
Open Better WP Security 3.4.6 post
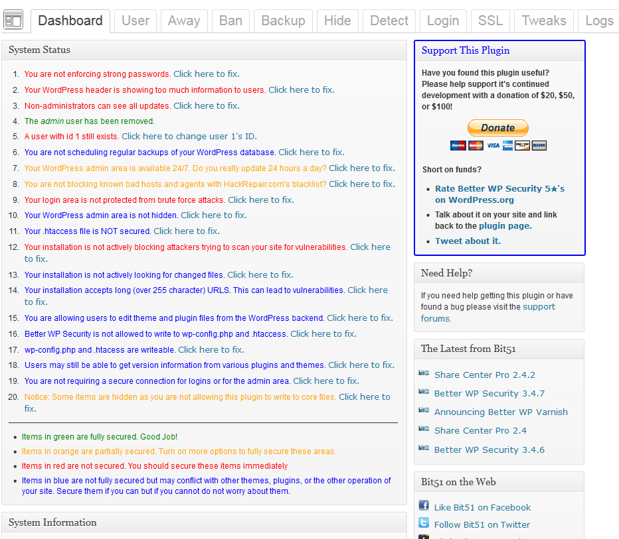tap(489, 449)
